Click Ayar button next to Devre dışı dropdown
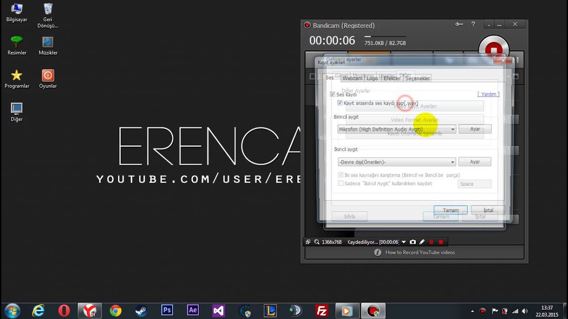Image resolution: width=568 pixels, height=319 pixels. [475, 162]
